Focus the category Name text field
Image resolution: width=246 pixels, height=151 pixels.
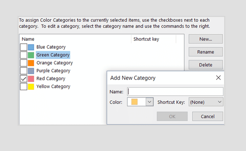coord(175,91)
